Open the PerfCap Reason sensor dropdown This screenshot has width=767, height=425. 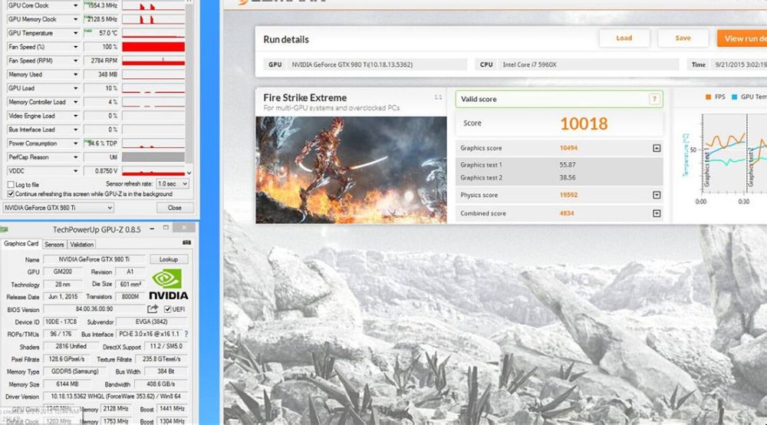pyautogui.click(x=75, y=157)
